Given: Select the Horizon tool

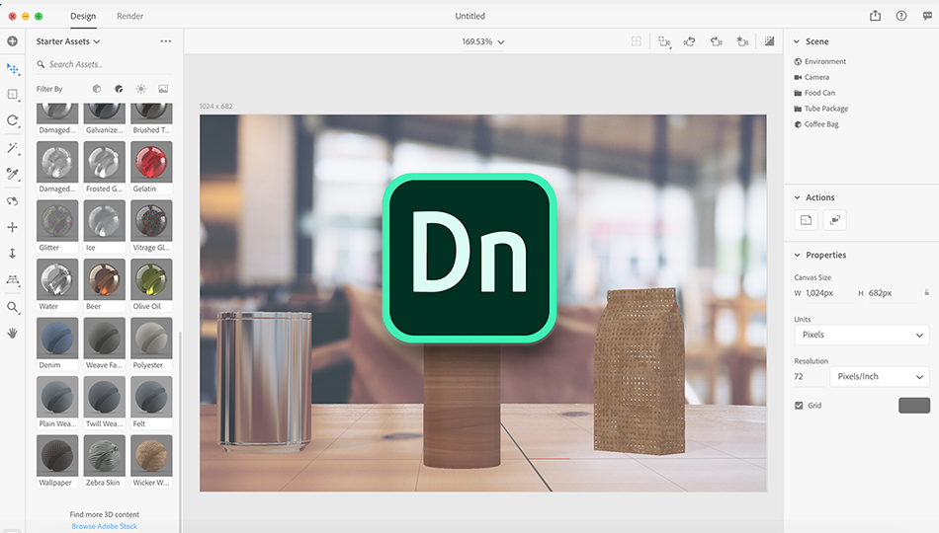Looking at the screenshot, I should tap(13, 280).
